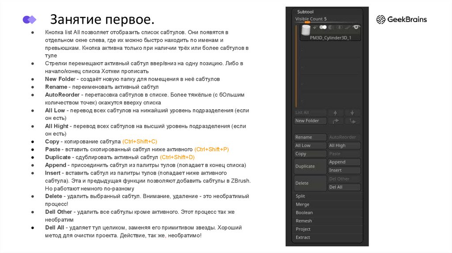Click the bullet text starting 'Кнопка list All'
Image resolution: width=452 pixels, height=253 pixels.
click(x=147, y=44)
